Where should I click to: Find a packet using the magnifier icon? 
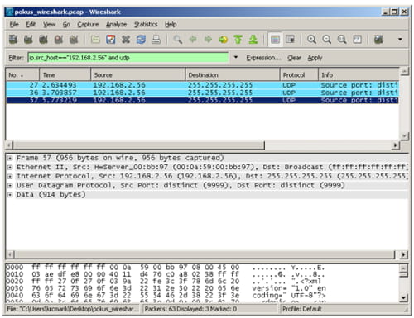click(177, 40)
